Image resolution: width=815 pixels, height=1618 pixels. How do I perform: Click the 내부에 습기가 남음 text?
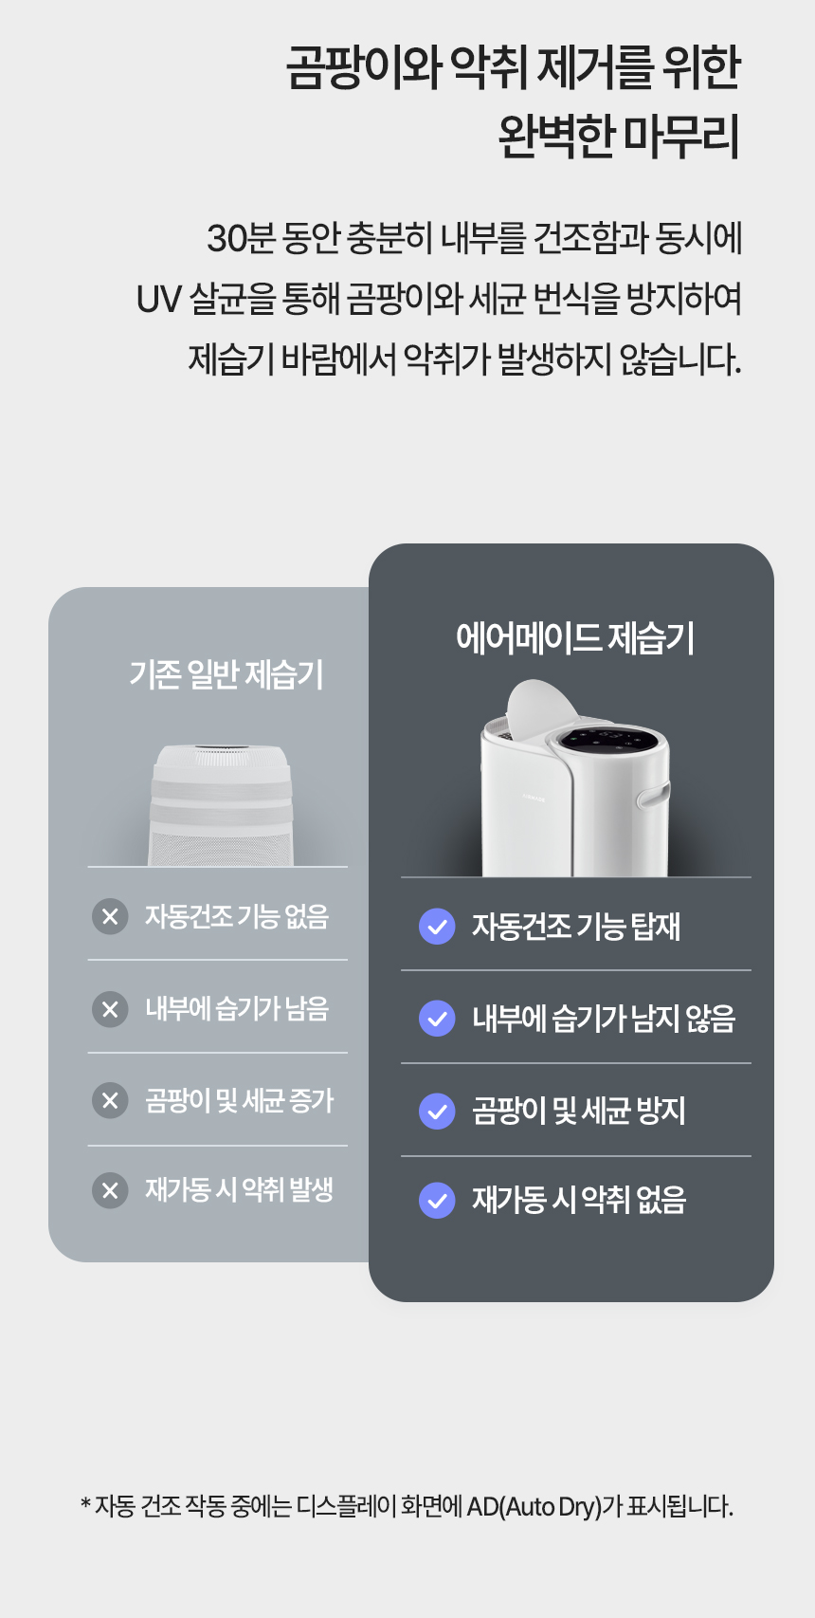coord(237,1008)
